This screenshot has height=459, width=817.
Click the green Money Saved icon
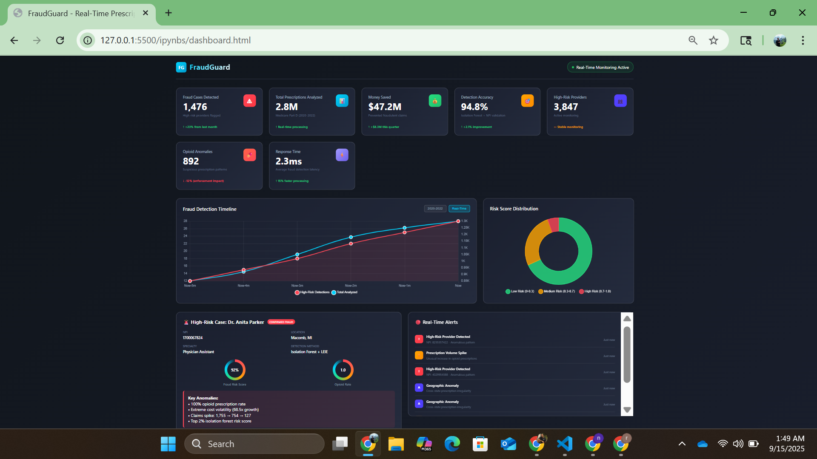coord(435,101)
